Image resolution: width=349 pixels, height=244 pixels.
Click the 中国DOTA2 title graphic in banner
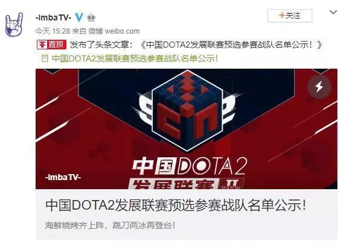coord(190,166)
